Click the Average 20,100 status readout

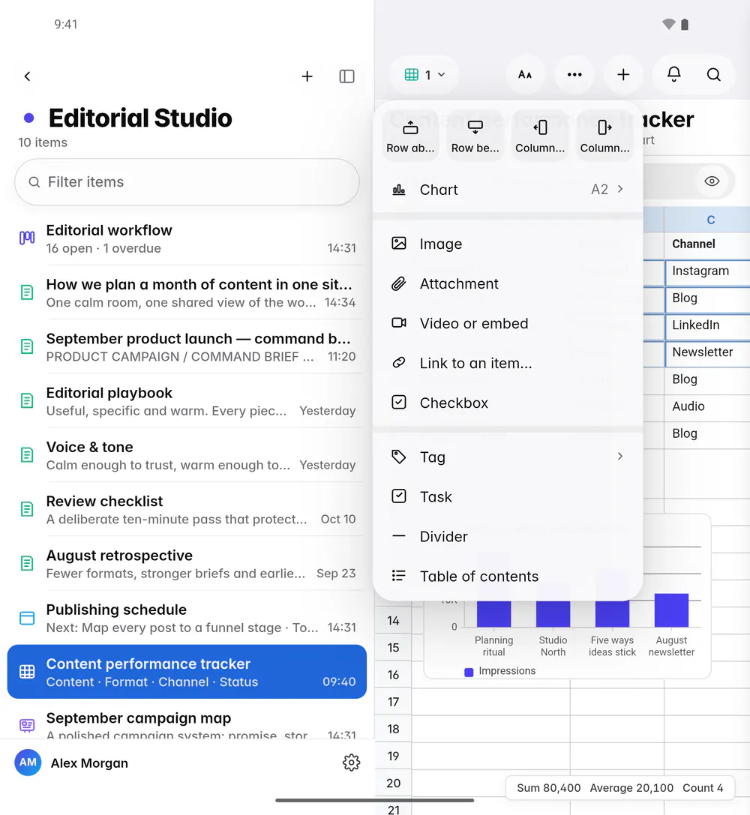(x=631, y=788)
